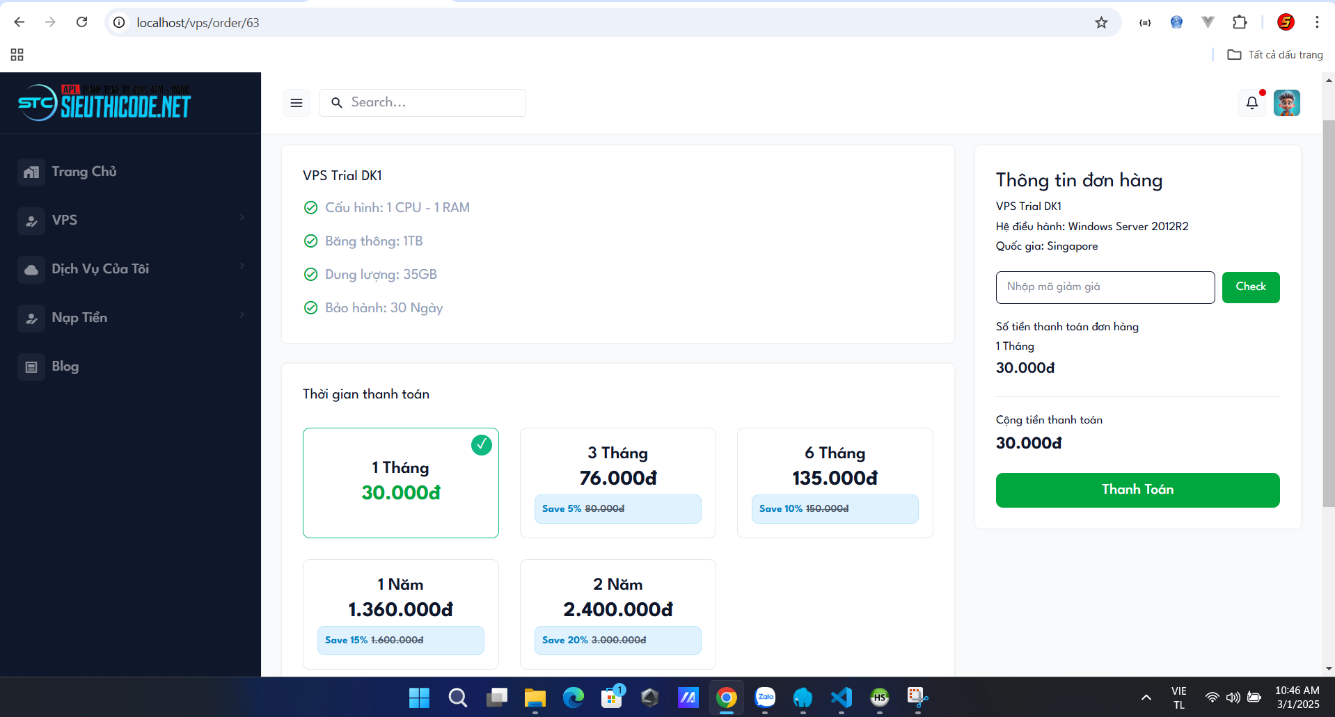Click the discount code input field
The image size is (1335, 717).
pyautogui.click(x=1105, y=287)
